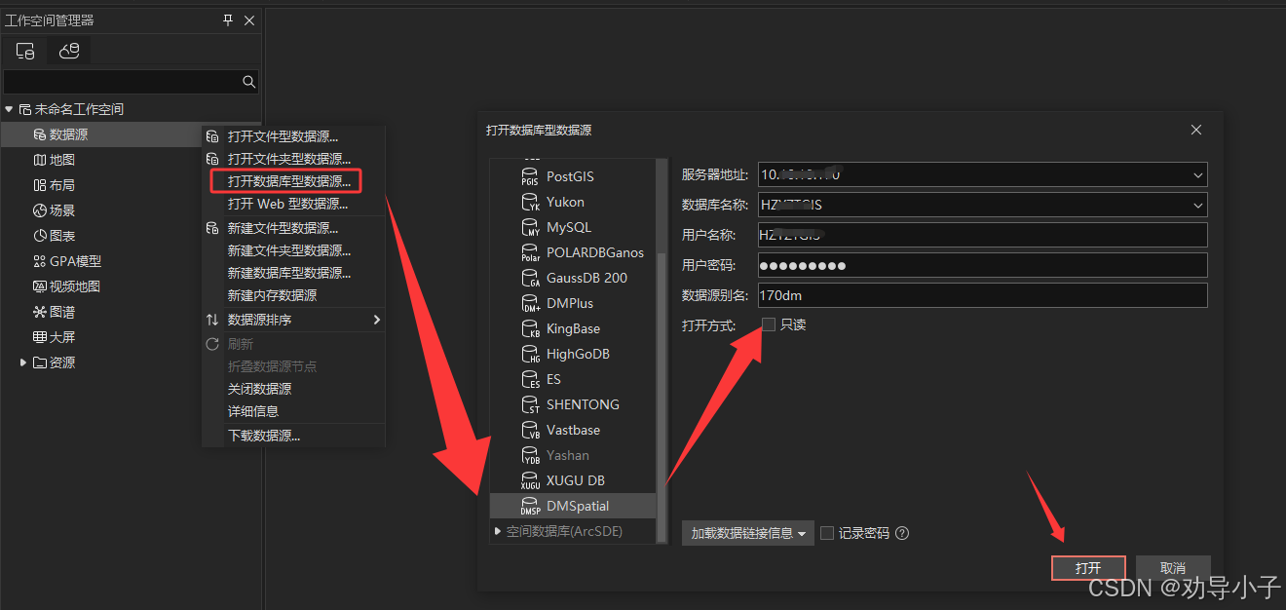Click the Yukon database icon
The image size is (1286, 610).
530,203
